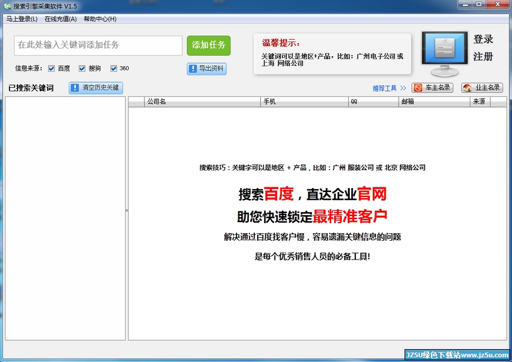Click the 信息来源 label

pos(29,69)
